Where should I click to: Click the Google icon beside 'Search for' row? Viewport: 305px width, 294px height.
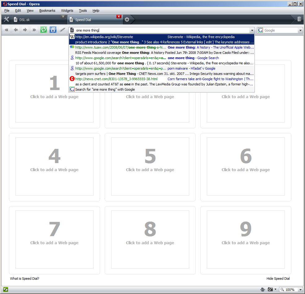point(72,89)
